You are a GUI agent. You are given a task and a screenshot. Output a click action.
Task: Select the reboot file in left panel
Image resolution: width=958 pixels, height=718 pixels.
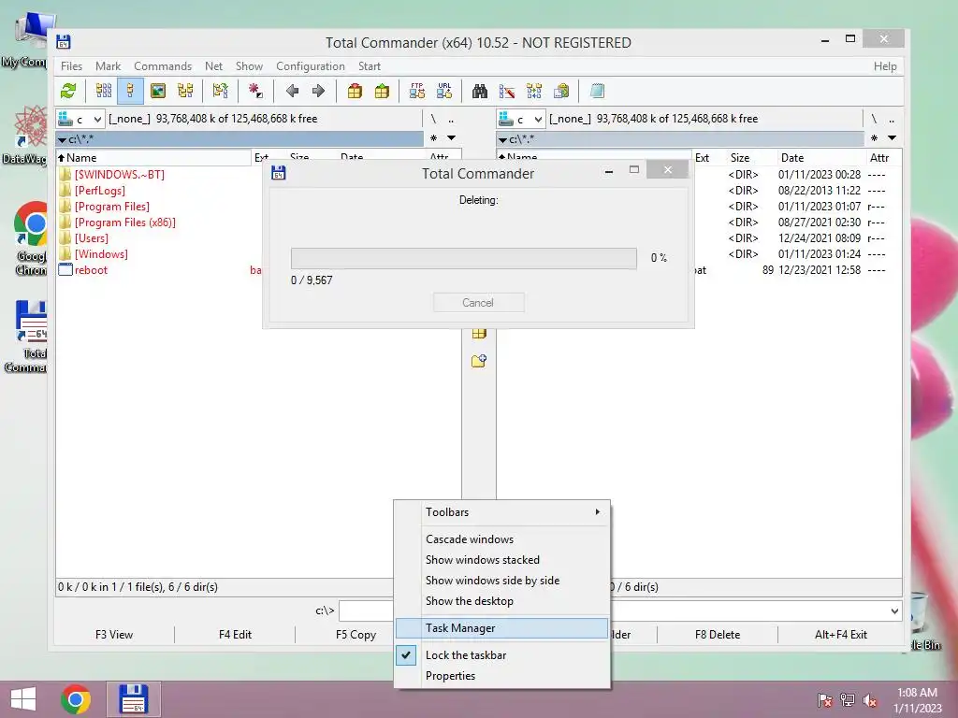tap(91, 270)
